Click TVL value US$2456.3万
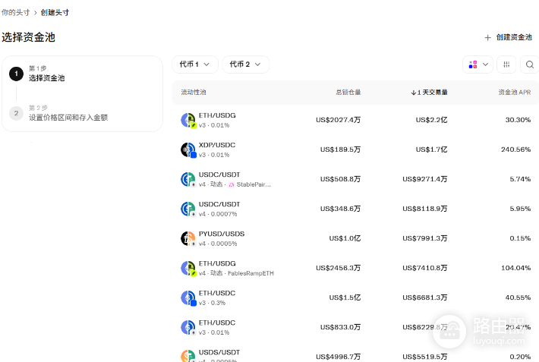 coord(339,268)
